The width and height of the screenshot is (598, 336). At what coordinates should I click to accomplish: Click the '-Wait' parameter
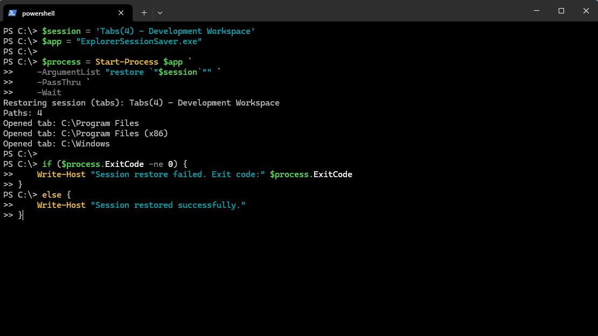pyautogui.click(x=49, y=93)
